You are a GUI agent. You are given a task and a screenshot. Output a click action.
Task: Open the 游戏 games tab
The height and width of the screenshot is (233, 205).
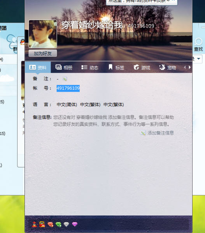coord(142,68)
